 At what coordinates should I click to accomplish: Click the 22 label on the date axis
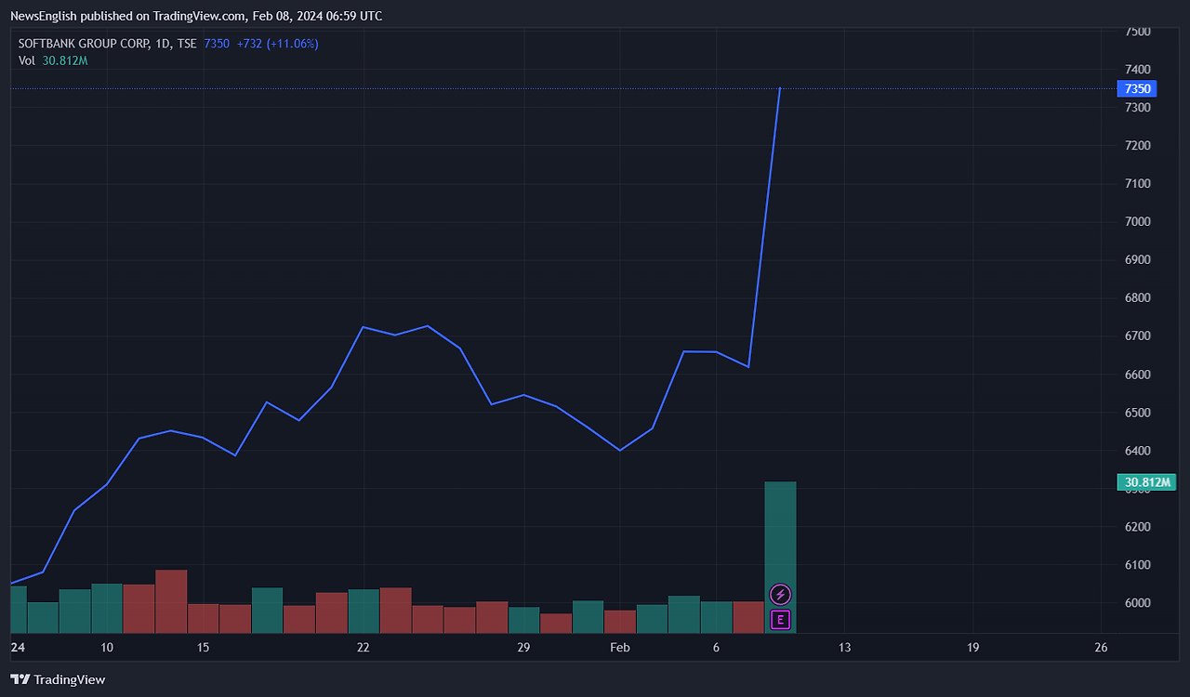tap(364, 648)
